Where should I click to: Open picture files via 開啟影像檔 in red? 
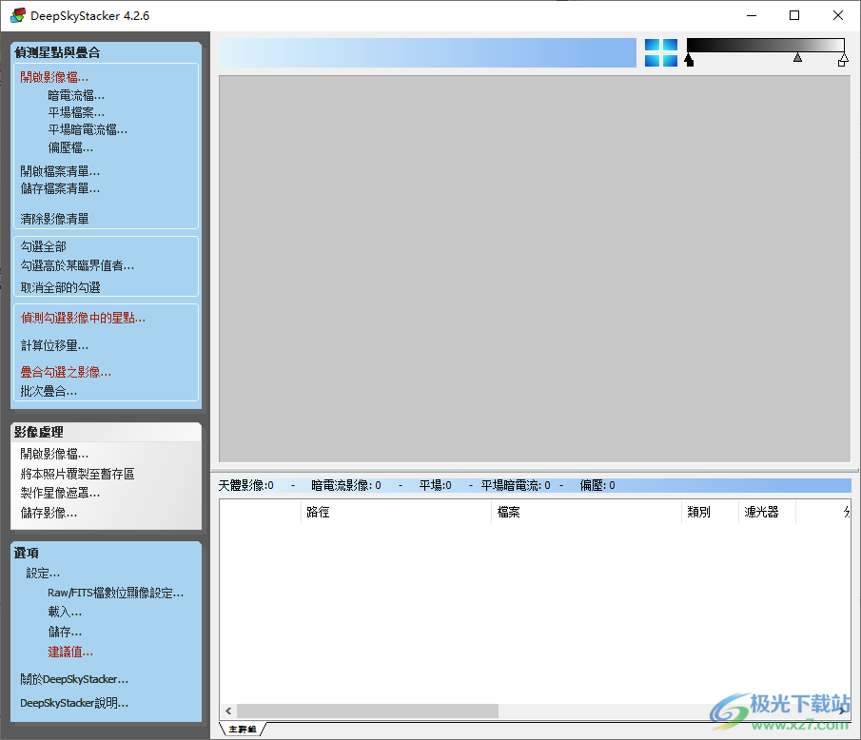tap(54, 77)
